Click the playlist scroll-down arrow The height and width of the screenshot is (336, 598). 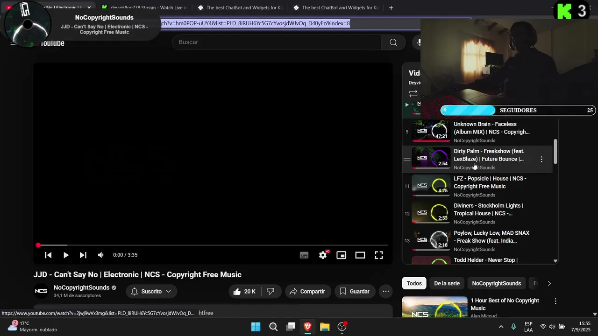pos(555,261)
